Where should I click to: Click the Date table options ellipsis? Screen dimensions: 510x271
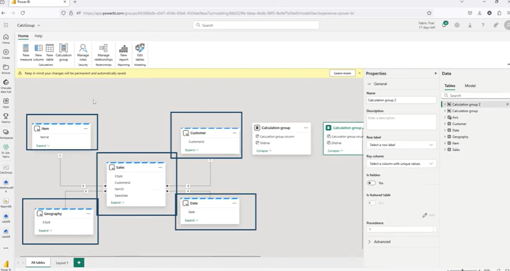click(x=234, y=203)
